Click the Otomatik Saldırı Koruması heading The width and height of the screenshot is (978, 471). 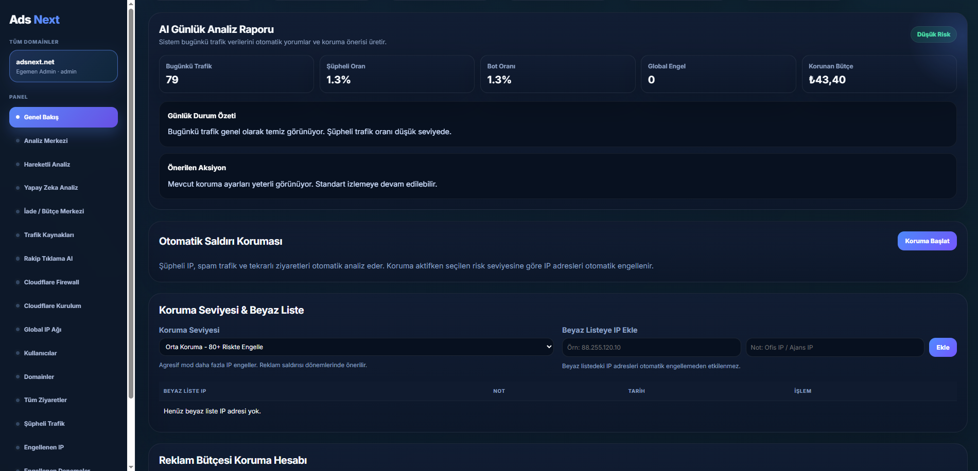coord(220,241)
